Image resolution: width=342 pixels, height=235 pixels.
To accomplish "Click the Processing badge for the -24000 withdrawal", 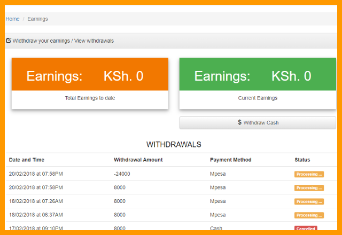I will 309,174.
